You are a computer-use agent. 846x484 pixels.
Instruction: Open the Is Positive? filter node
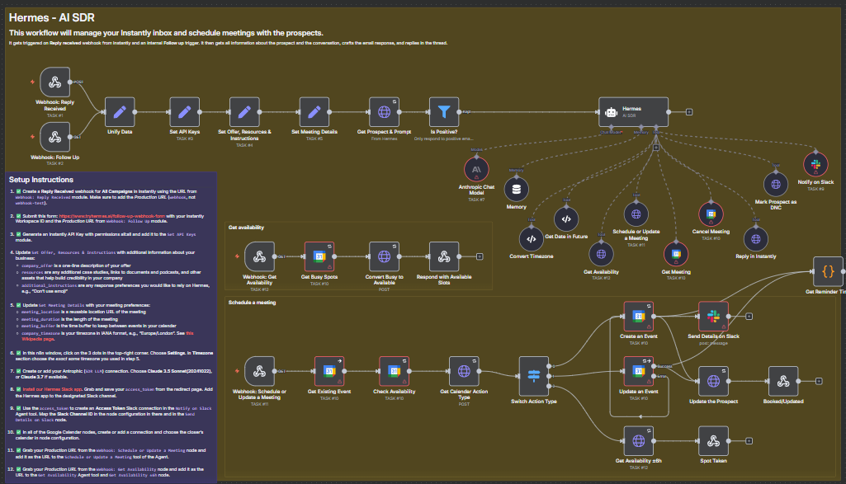click(x=444, y=112)
